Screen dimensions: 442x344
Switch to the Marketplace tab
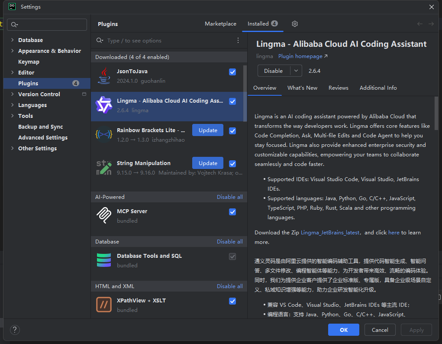(220, 24)
